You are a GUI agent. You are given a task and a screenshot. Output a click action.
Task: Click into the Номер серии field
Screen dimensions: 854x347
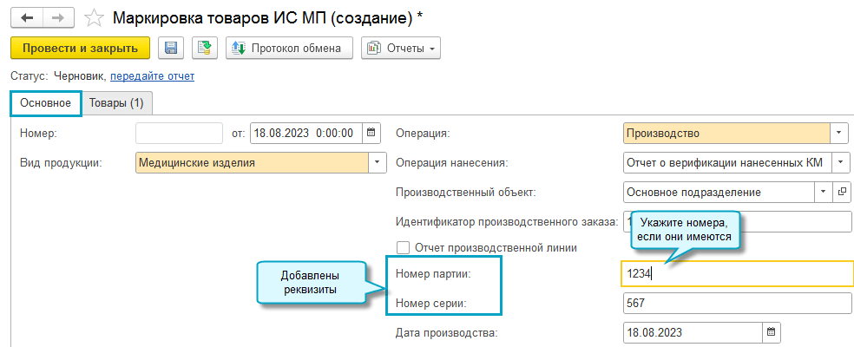[737, 304]
